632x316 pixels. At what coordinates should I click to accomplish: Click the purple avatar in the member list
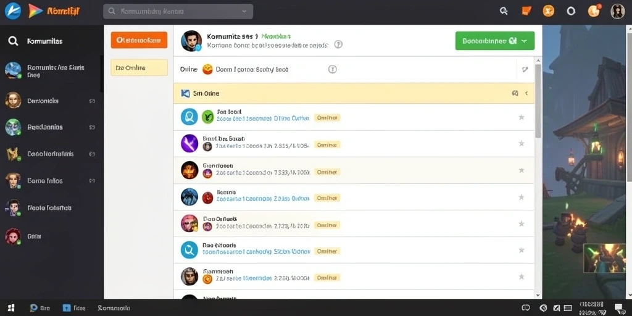tap(189, 143)
